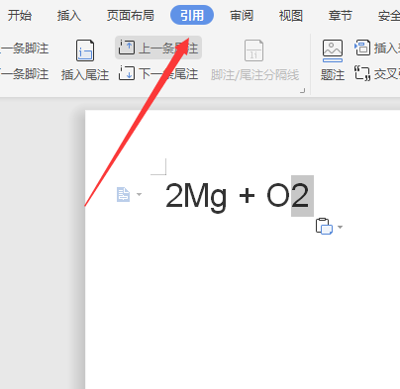Click the Caption (题注) picture icon
The width and height of the screenshot is (400, 389).
pyautogui.click(x=333, y=50)
